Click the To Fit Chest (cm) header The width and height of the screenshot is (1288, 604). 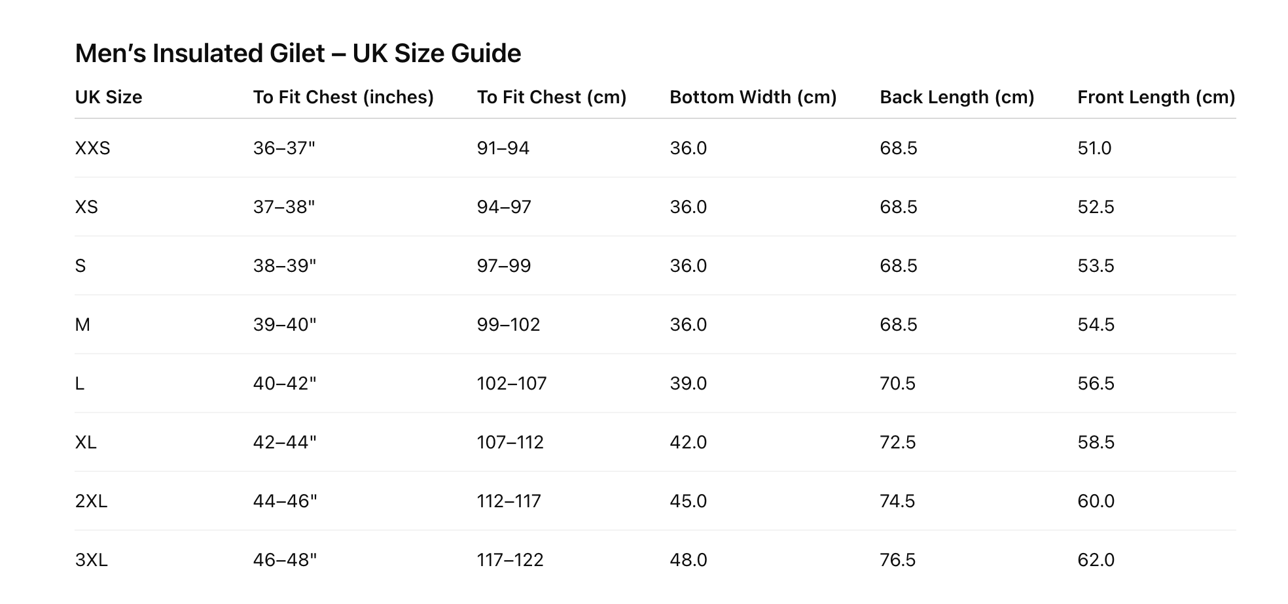click(x=551, y=97)
